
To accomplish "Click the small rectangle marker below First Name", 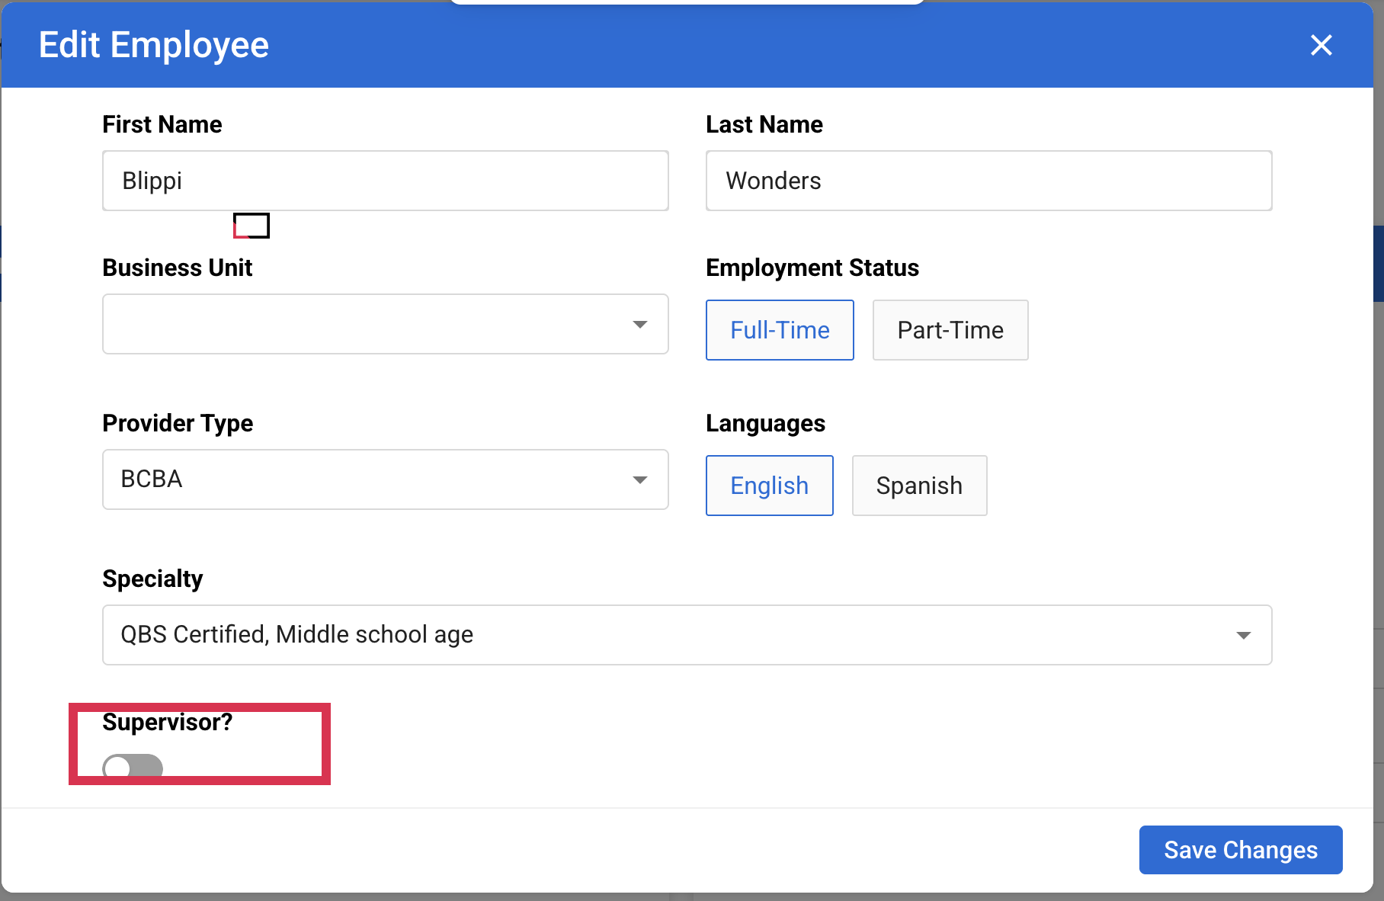I will point(251,226).
